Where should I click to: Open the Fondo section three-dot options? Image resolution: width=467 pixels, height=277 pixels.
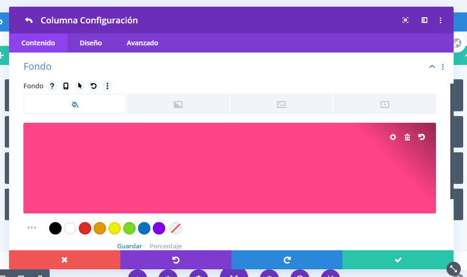click(x=443, y=66)
